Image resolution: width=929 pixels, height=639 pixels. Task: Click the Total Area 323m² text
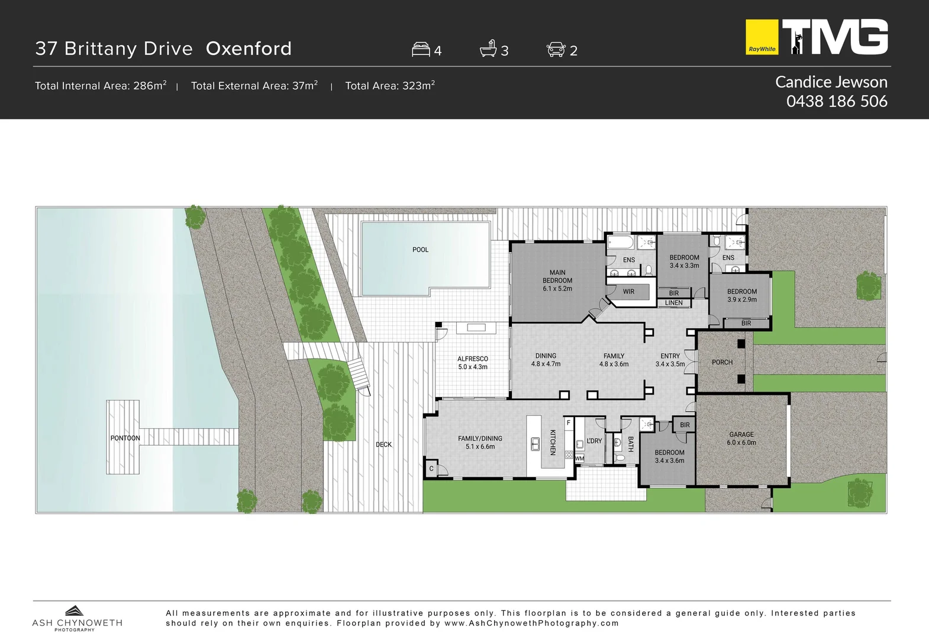(390, 86)
